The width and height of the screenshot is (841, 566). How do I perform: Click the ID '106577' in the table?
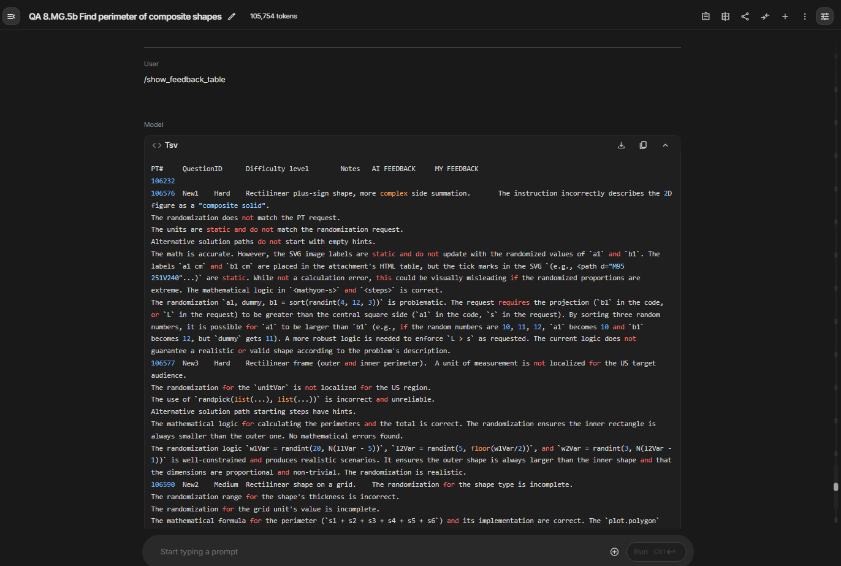163,363
